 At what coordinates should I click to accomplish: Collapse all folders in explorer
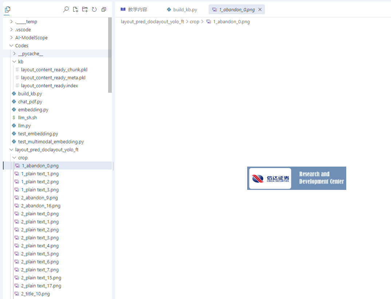point(104,9)
